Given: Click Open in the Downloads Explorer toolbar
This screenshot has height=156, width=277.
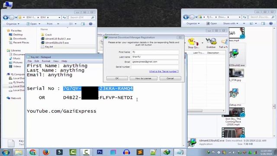Looking at the screenshot, I should click(212, 23).
